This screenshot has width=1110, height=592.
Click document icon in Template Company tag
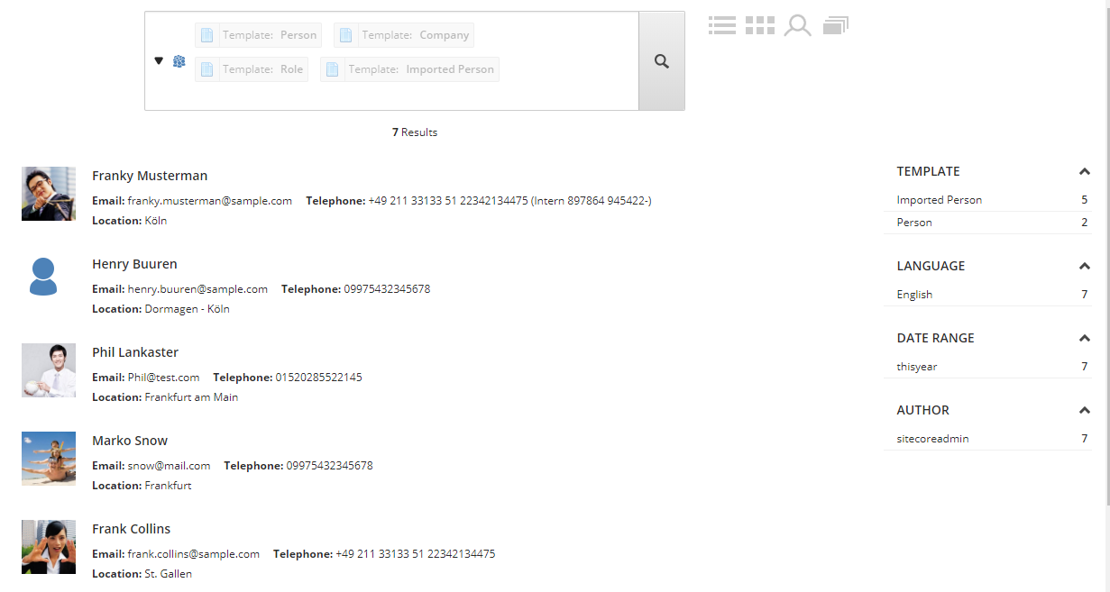[346, 35]
